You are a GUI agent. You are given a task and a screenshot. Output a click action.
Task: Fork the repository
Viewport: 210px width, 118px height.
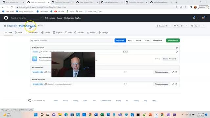(178, 26)
